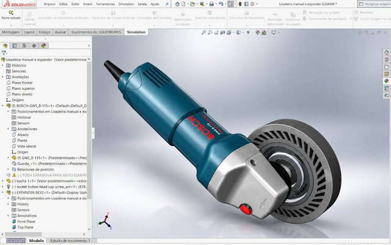
Task: Click the Print icon
Action: [211, 4]
